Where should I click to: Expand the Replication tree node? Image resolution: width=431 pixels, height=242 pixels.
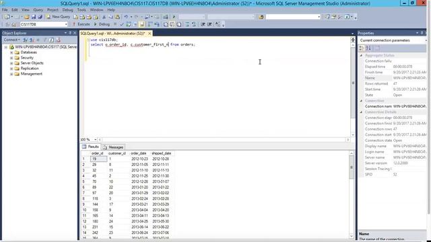click(11, 69)
